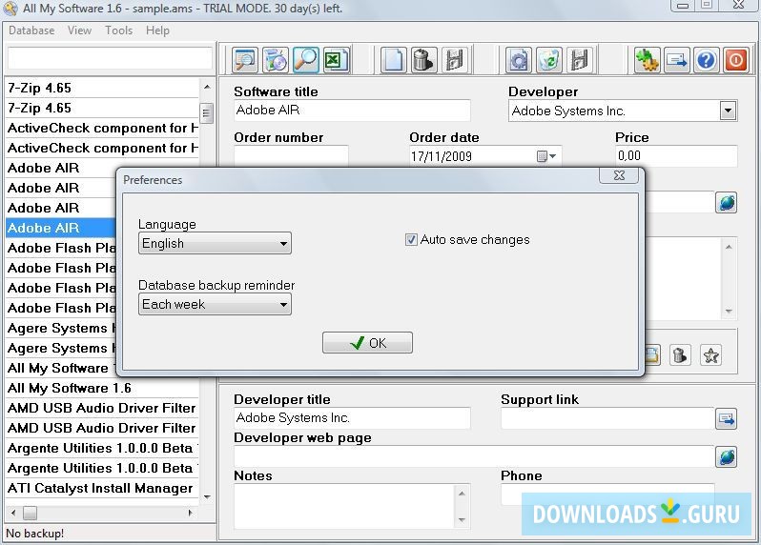Activate the magnifying glass search icon
The image size is (761, 545).
pyautogui.click(x=306, y=61)
